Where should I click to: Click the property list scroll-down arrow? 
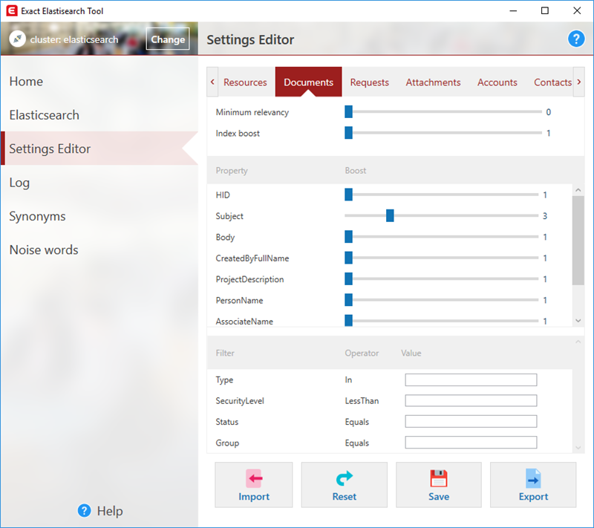click(x=578, y=320)
